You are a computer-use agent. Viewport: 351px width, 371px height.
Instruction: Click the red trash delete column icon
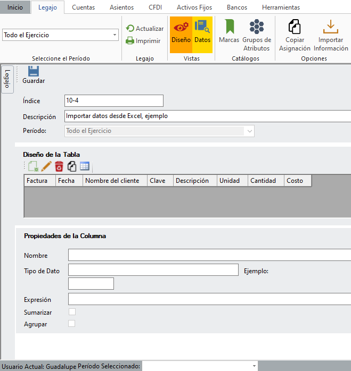pos(59,166)
